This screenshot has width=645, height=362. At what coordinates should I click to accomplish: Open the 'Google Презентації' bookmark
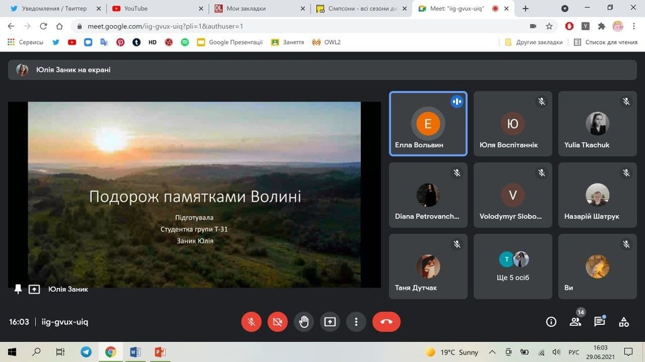tap(229, 42)
